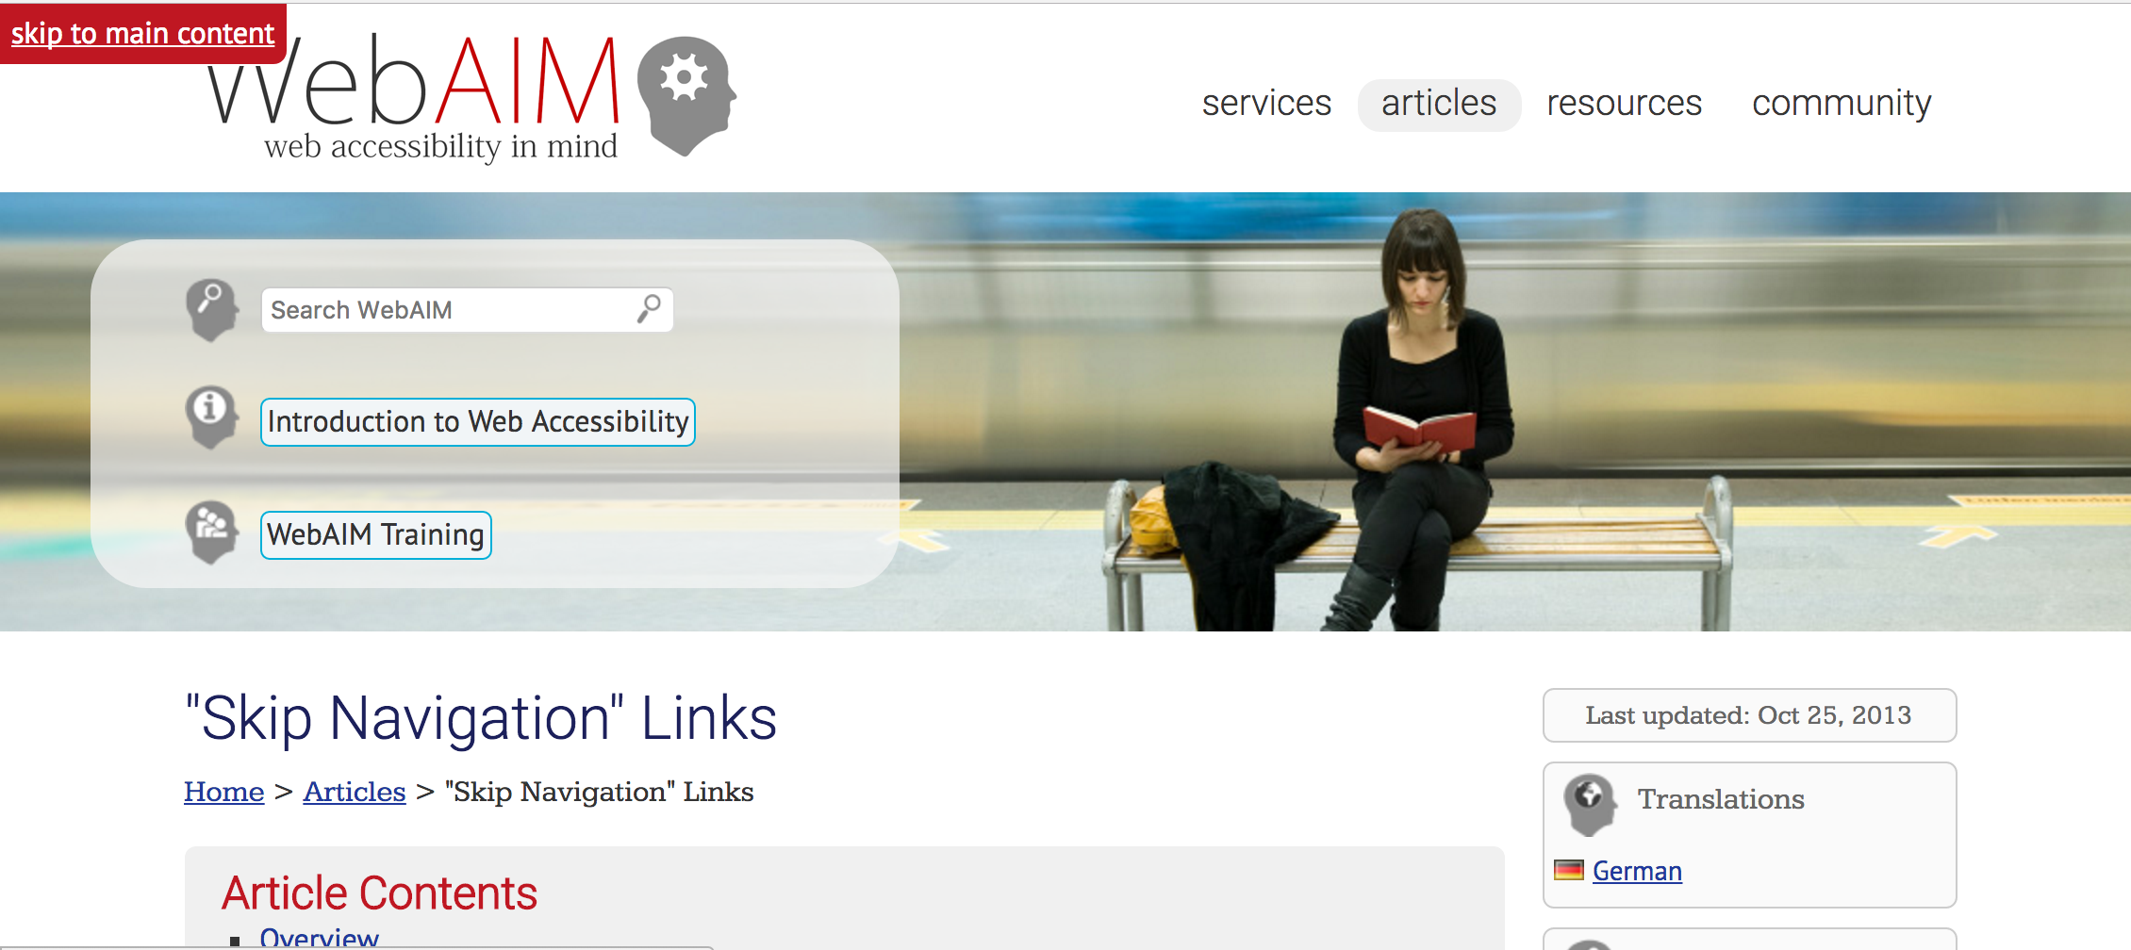Click the info head icon beside Introduction link
This screenshot has width=2131, height=950.
click(212, 418)
